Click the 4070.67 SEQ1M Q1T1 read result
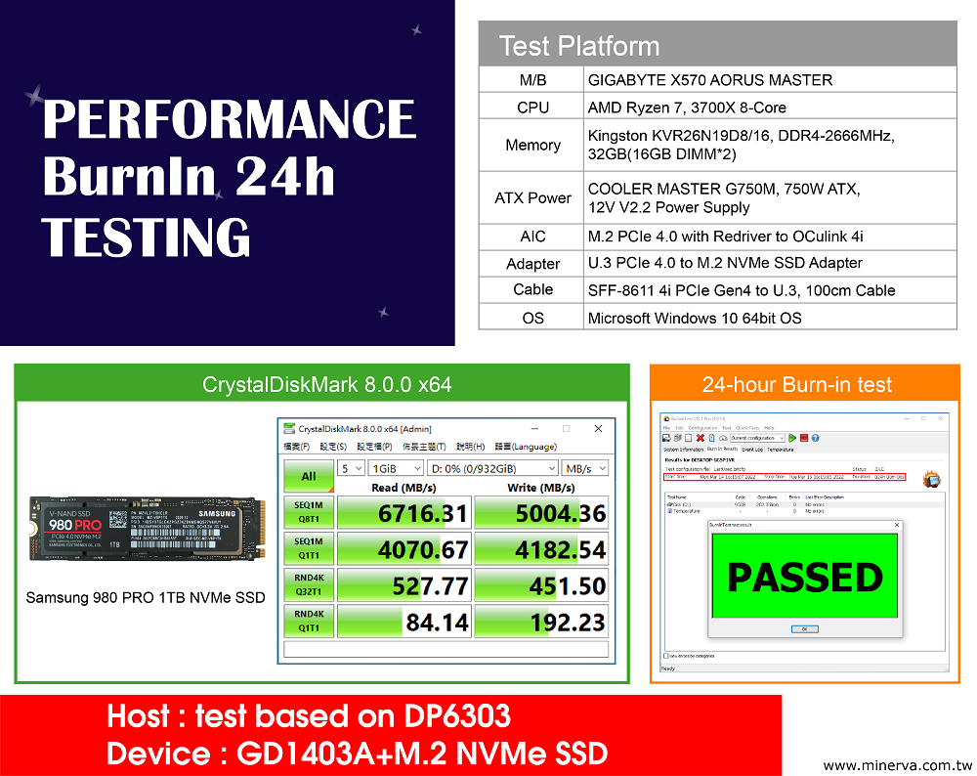This screenshot has width=977, height=776. click(405, 549)
